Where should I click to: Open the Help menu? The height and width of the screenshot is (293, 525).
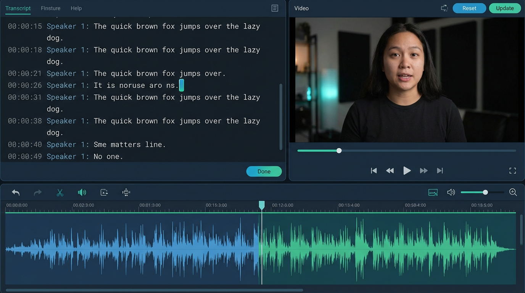[76, 8]
